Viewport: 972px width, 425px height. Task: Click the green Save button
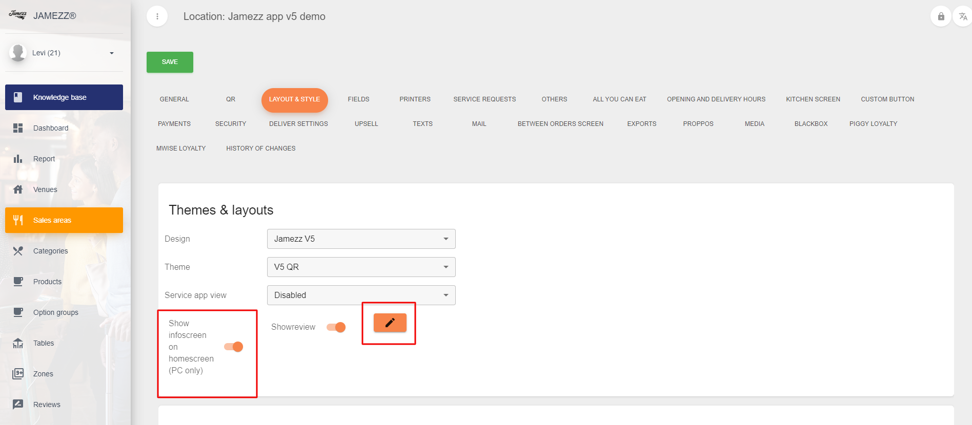[x=170, y=62]
